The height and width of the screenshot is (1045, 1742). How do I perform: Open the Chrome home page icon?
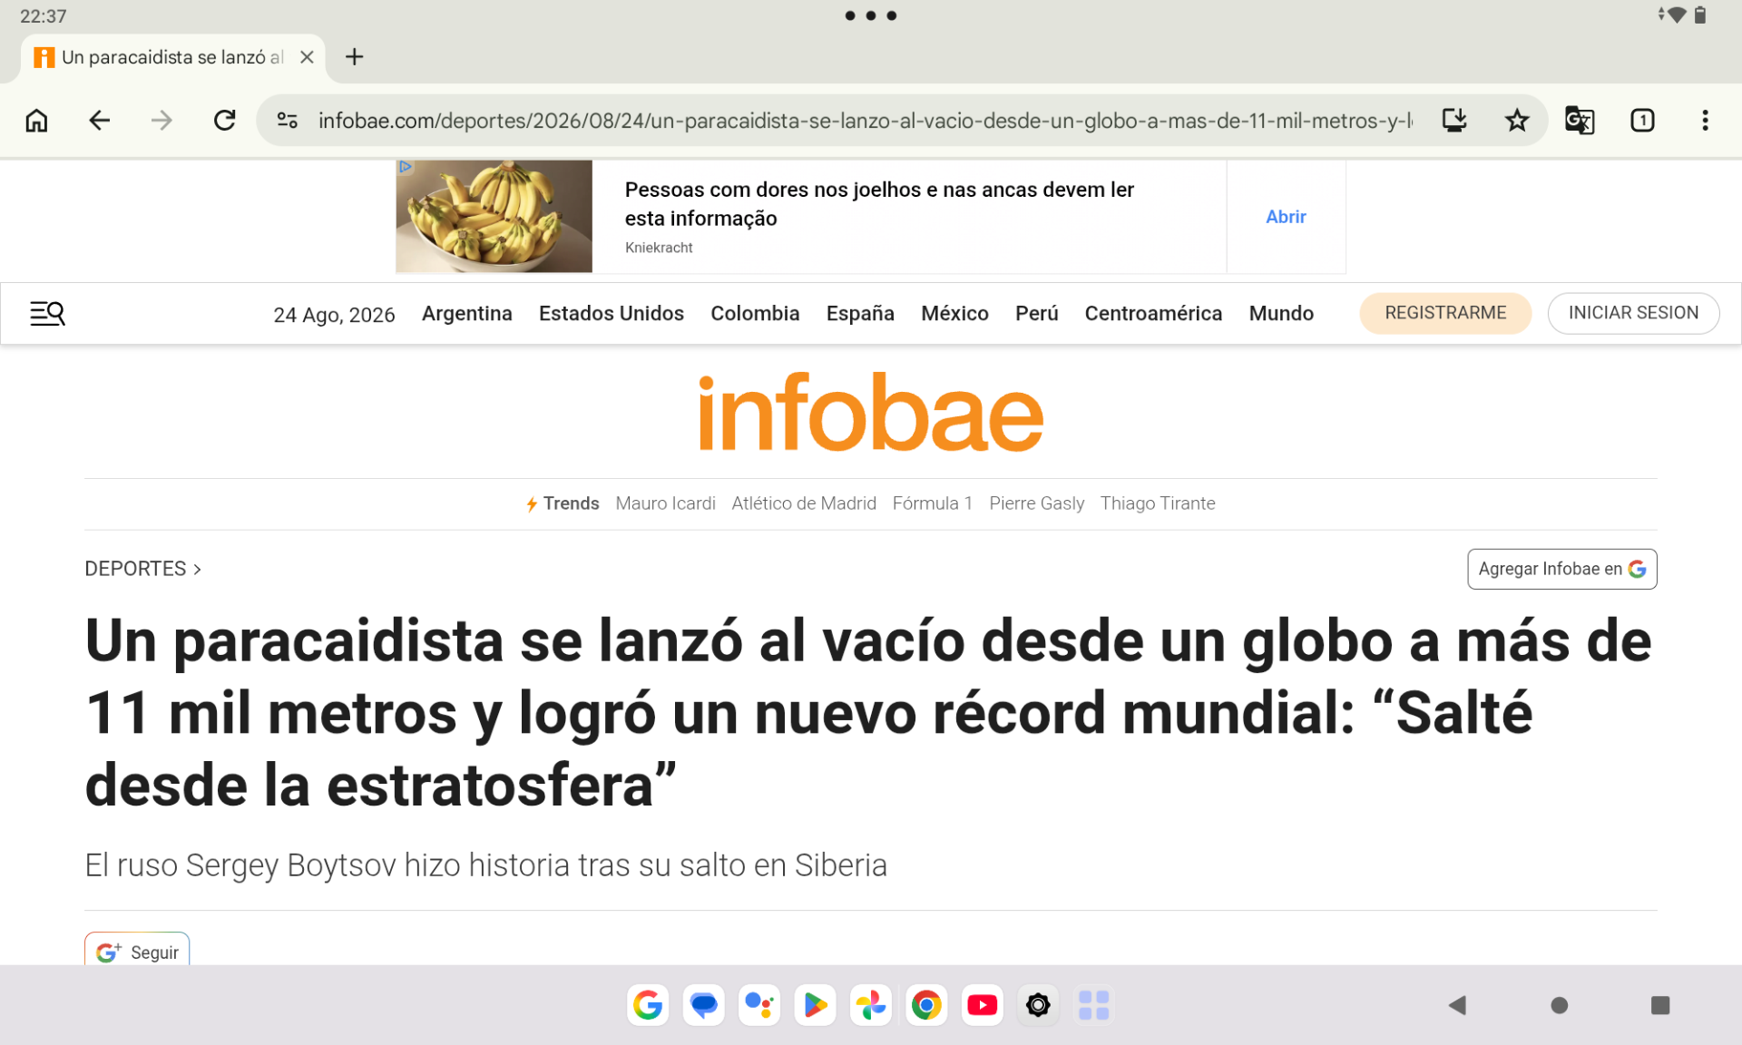36,120
